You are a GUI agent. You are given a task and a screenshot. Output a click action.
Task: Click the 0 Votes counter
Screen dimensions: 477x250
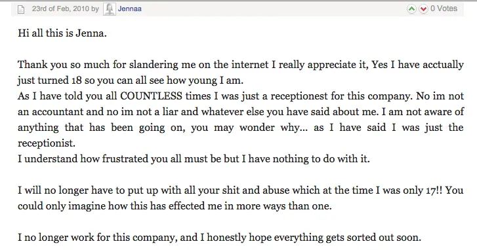(x=444, y=9)
